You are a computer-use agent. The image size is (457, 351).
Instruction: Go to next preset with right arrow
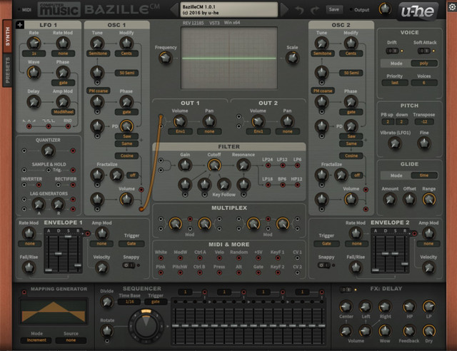point(284,9)
